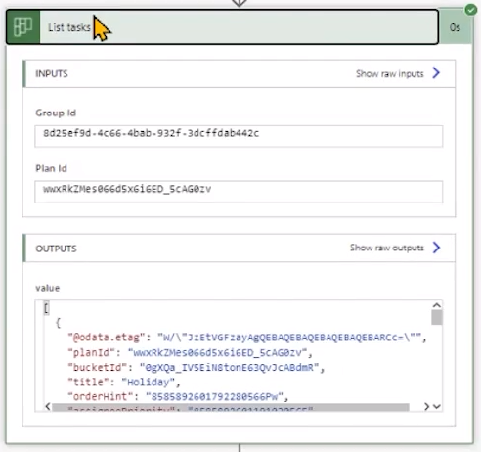Click the green success checkmark badge
The width and height of the screenshot is (481, 452).
coord(470,10)
